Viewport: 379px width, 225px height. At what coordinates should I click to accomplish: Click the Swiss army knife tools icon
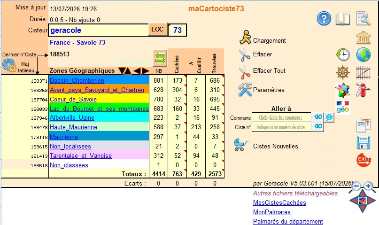click(364, 90)
